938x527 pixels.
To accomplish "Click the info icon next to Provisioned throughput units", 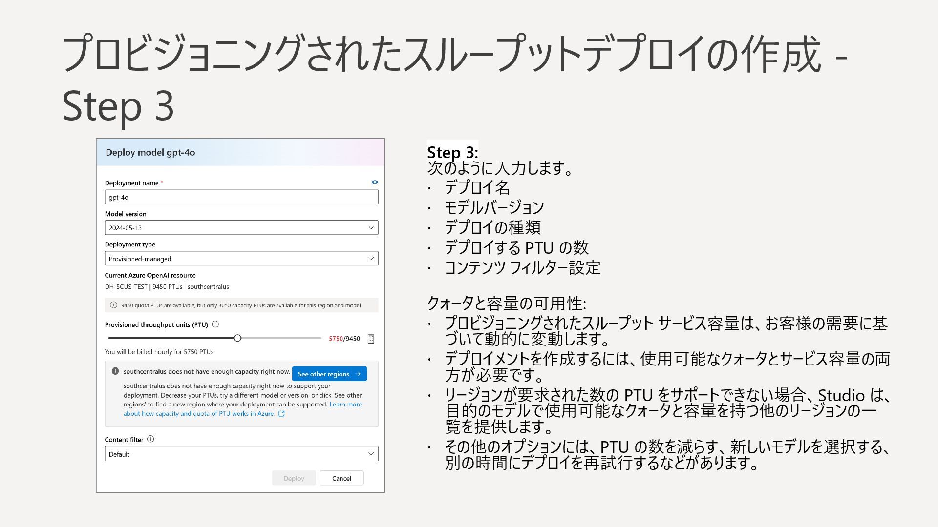I will point(215,324).
